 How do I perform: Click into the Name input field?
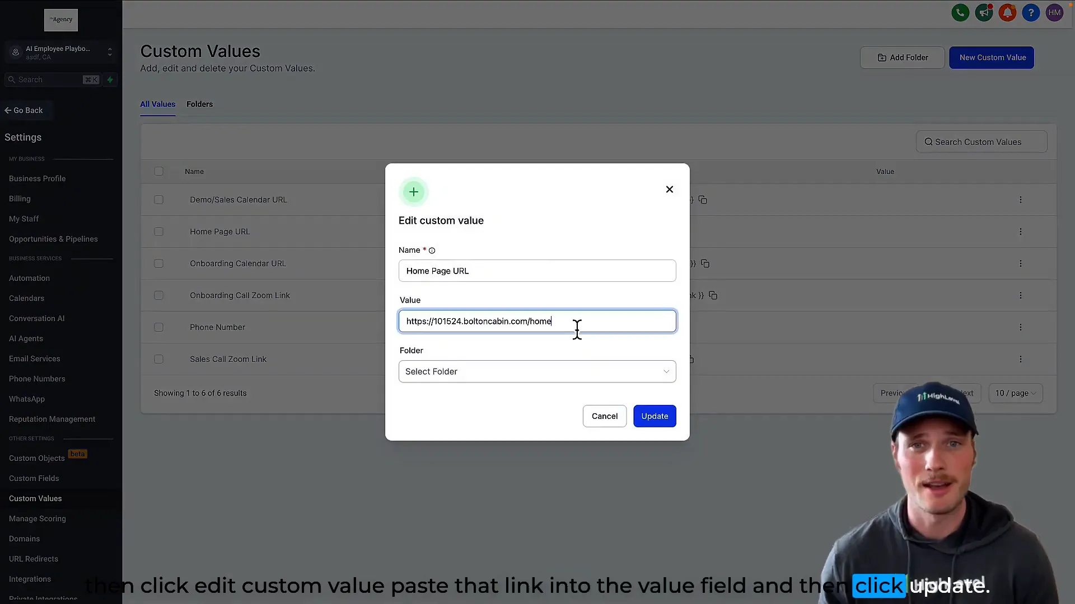pyautogui.click(x=537, y=271)
